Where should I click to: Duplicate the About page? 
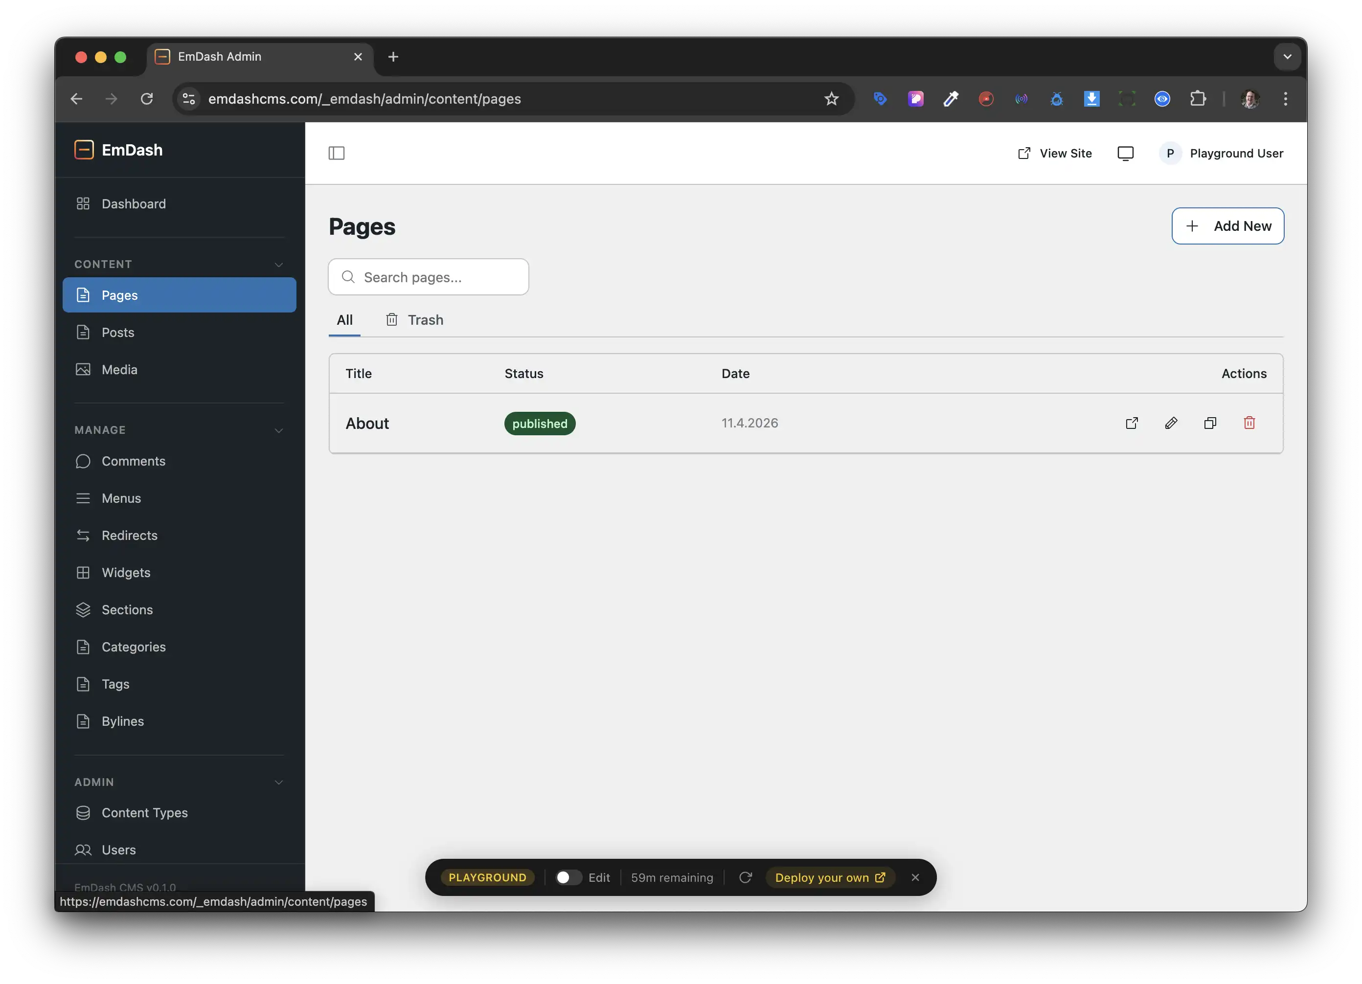[1210, 423]
